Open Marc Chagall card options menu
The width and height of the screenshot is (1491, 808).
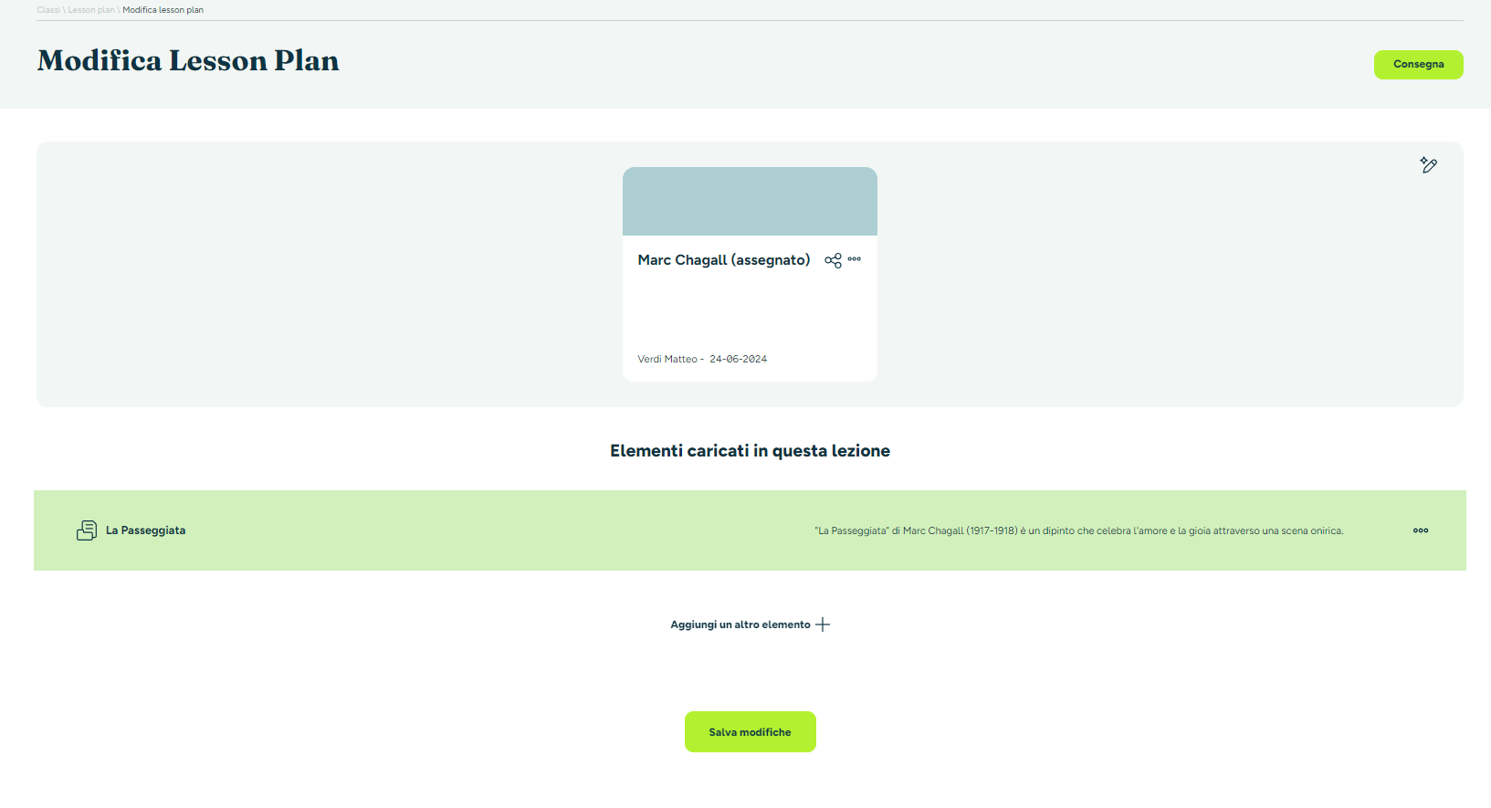855,259
